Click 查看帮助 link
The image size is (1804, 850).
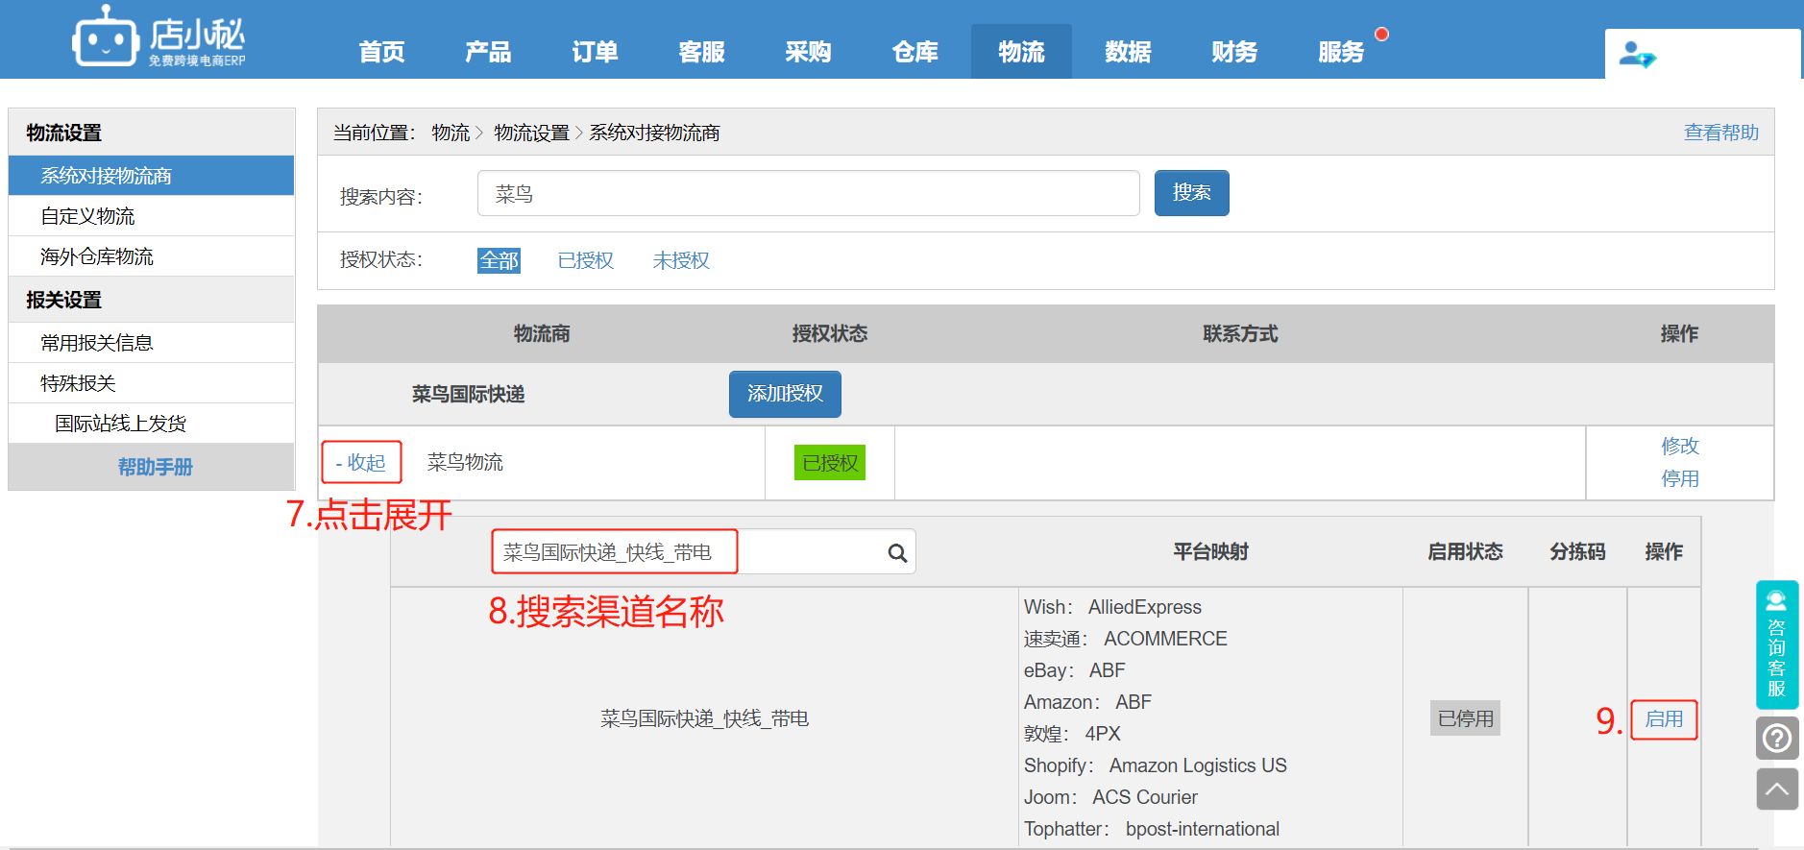(1720, 133)
